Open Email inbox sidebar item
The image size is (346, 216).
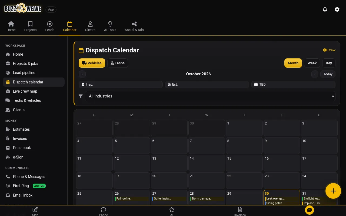click(x=34, y=195)
